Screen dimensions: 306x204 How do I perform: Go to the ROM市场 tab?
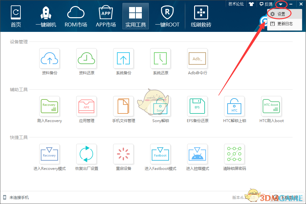point(76,16)
